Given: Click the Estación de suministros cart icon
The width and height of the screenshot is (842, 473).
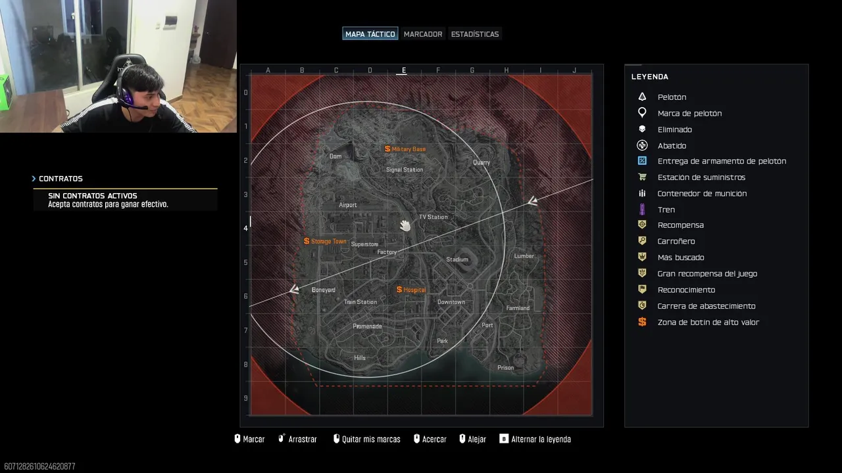Looking at the screenshot, I should [x=643, y=177].
